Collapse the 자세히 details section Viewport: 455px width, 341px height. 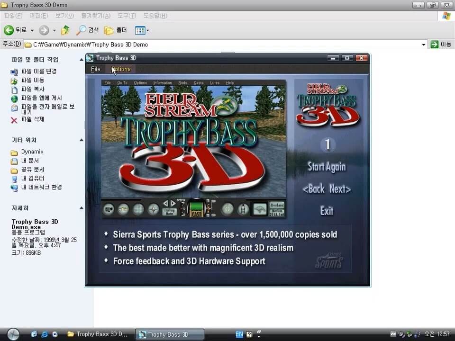(81, 208)
